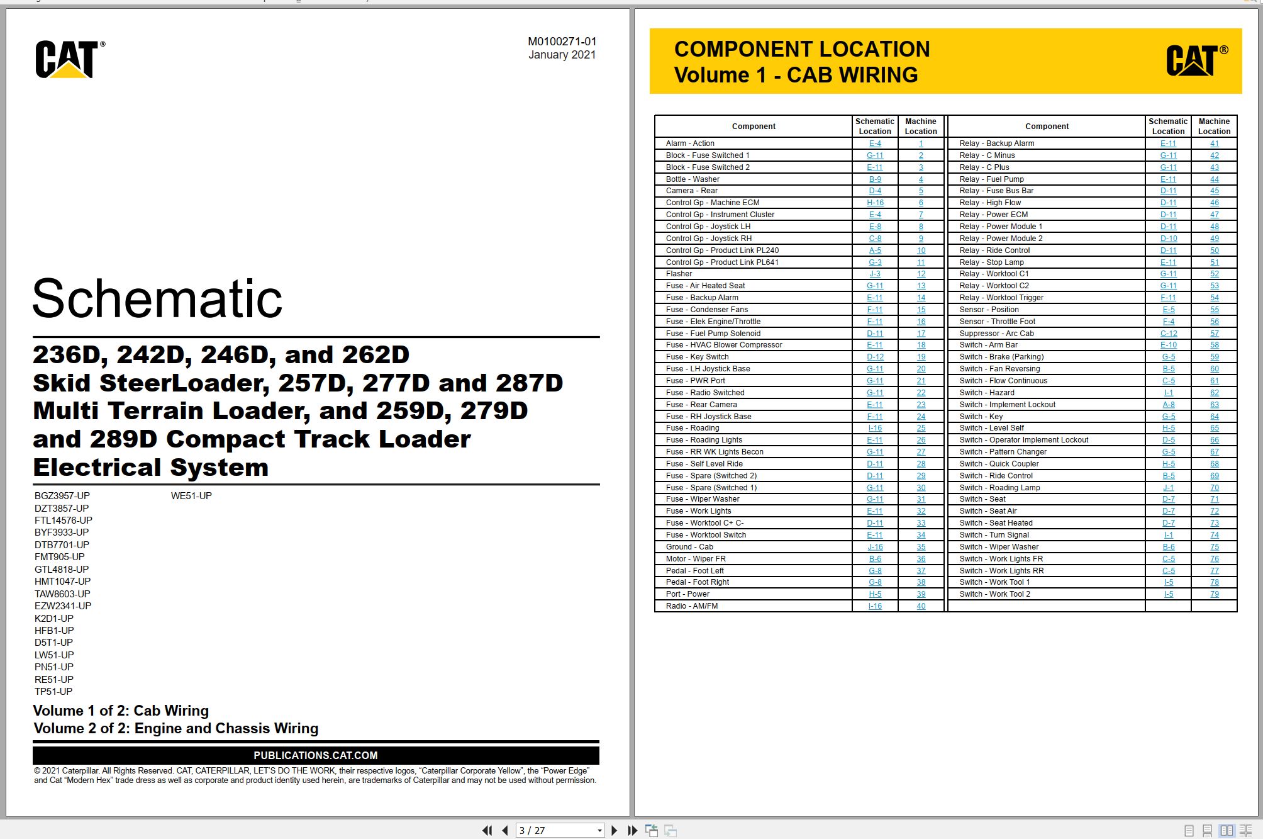Open the page number dropdown arrow
The height and width of the screenshot is (839, 1263).
(599, 831)
